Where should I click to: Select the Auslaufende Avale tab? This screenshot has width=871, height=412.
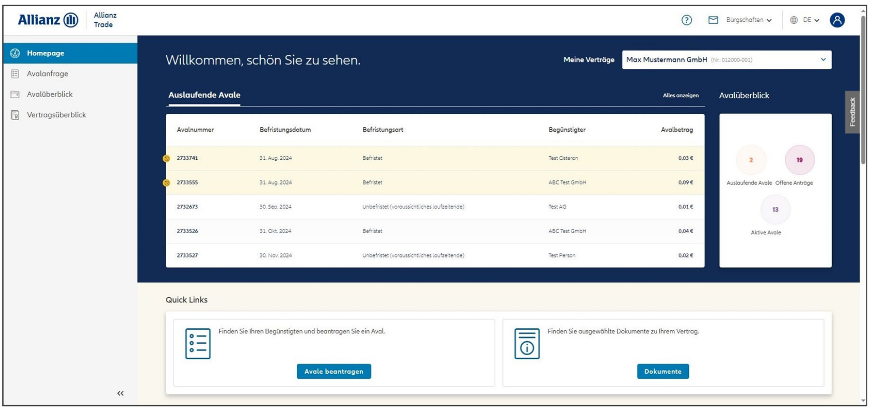click(204, 95)
